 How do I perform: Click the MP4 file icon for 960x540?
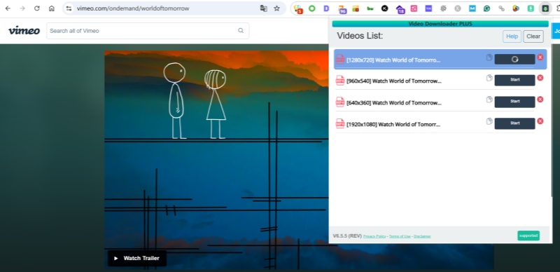[x=340, y=80]
